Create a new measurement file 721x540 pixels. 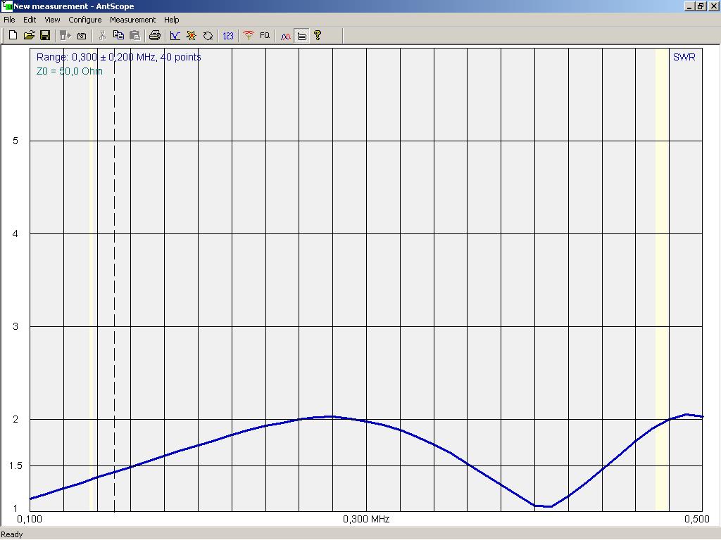click(x=13, y=35)
